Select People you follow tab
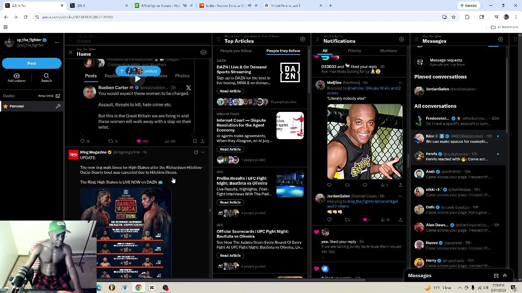 (236, 51)
